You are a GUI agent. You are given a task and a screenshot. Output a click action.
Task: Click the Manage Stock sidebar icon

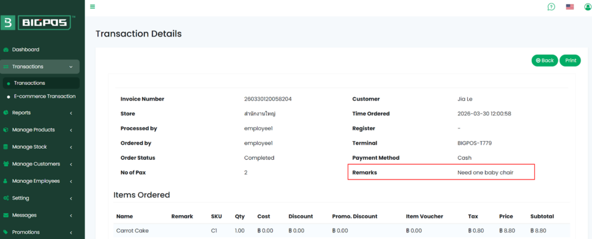(6, 147)
